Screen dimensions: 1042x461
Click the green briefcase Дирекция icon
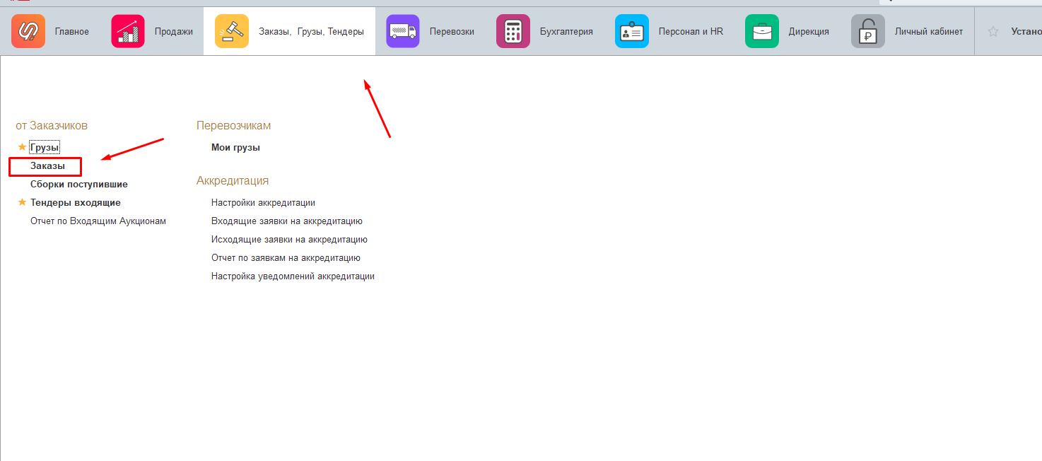(x=762, y=31)
